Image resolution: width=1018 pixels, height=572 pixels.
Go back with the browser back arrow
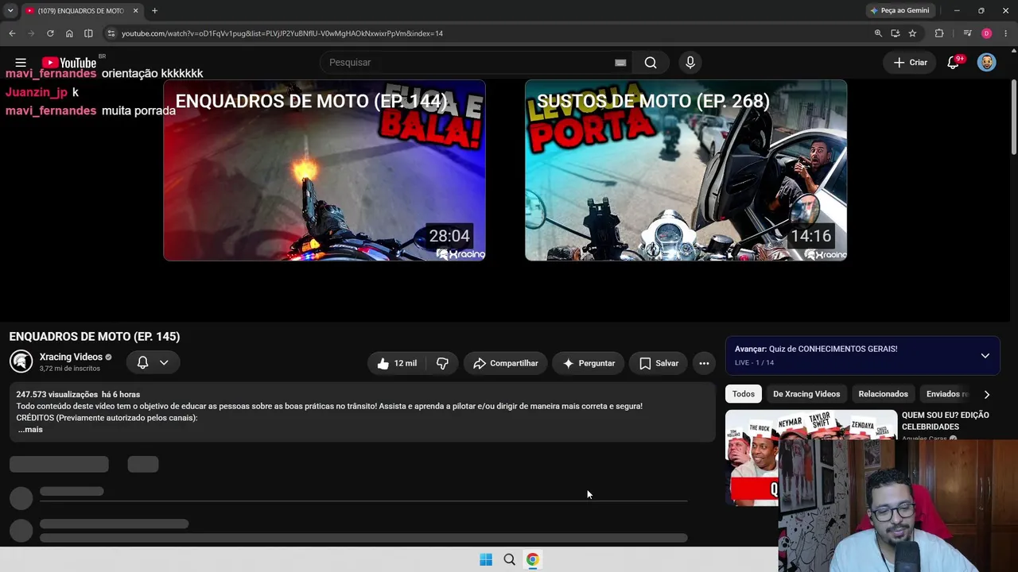click(x=12, y=33)
